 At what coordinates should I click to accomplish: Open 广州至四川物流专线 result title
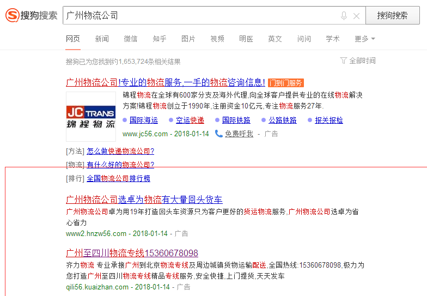pos(132,253)
